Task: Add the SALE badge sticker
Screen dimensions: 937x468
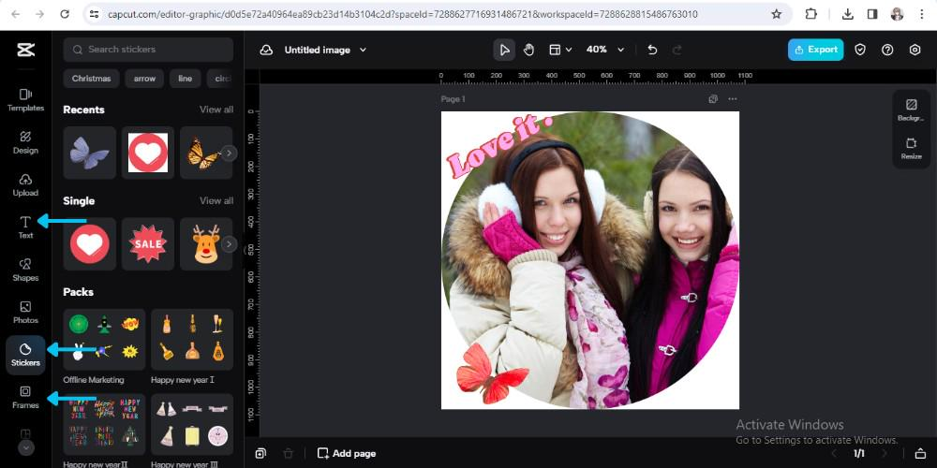Action: [148, 244]
